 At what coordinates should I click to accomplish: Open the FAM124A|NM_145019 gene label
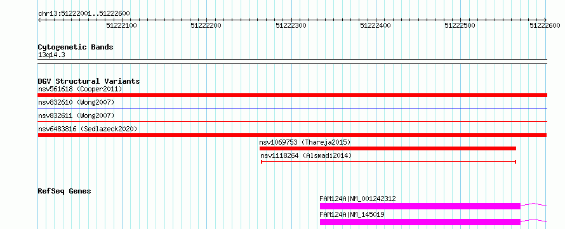point(352,214)
